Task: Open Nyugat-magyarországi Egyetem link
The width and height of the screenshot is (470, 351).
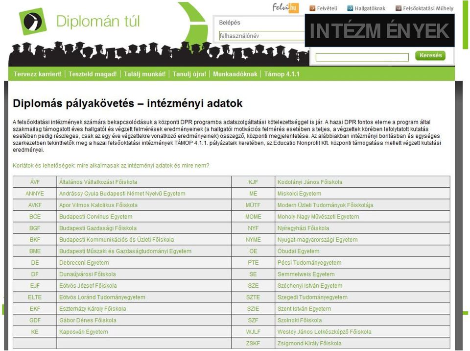Action: coord(317,240)
